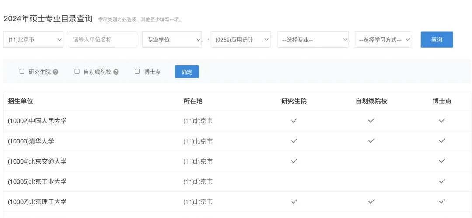Viewport: 472px width, 218px height.
Task: Click help icon next to 自划线院校
Action: pos(116,72)
